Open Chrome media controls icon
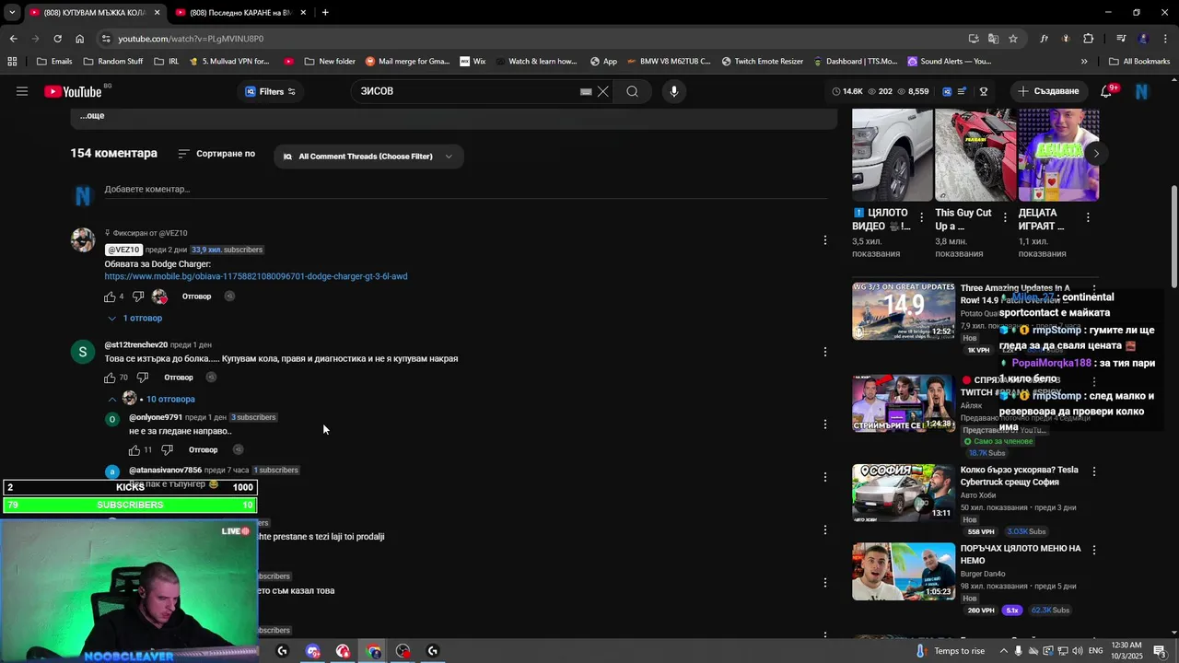Image resolution: width=1179 pixels, height=663 pixels. click(x=1121, y=39)
